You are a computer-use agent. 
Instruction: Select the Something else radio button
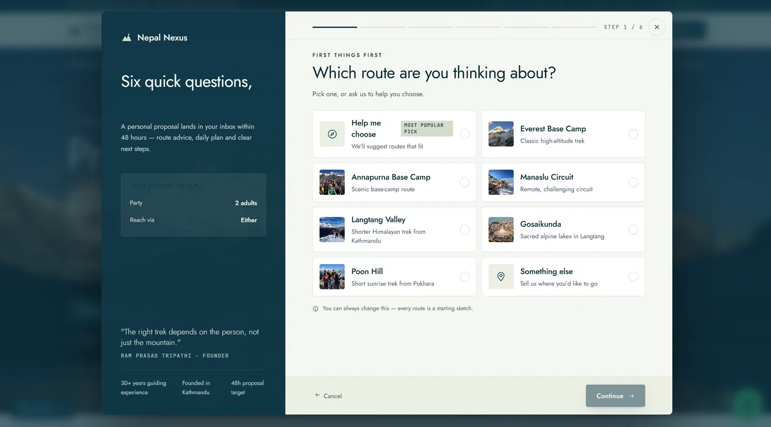[633, 277]
